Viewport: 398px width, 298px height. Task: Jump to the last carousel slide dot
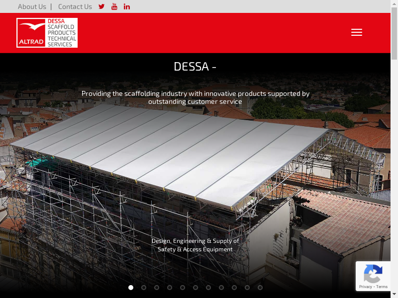pyautogui.click(x=260, y=287)
